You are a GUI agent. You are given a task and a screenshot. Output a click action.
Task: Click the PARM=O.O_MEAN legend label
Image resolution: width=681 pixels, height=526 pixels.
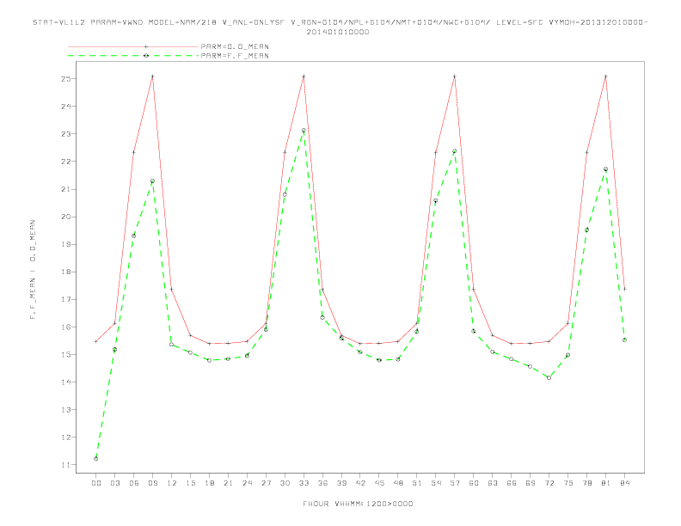pyautogui.click(x=235, y=46)
